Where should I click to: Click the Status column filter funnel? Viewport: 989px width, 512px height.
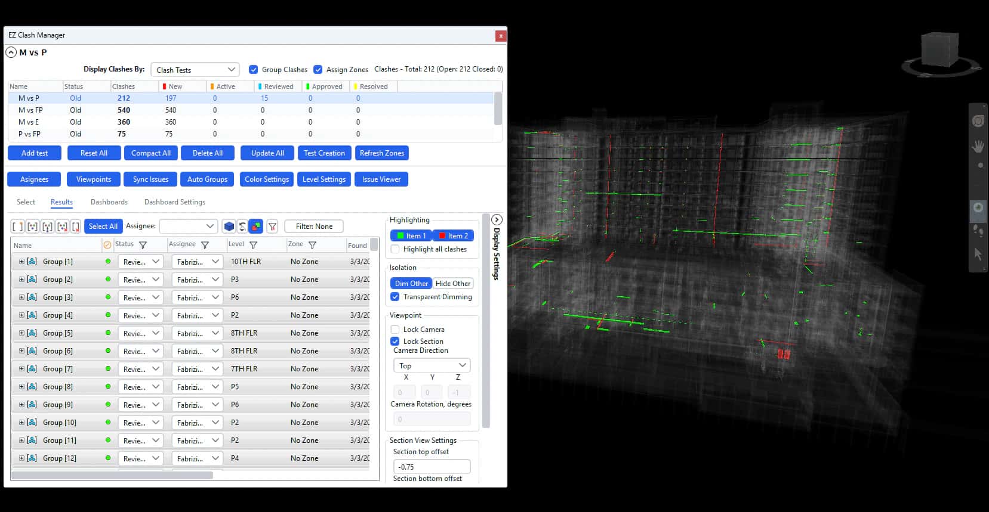coord(143,245)
